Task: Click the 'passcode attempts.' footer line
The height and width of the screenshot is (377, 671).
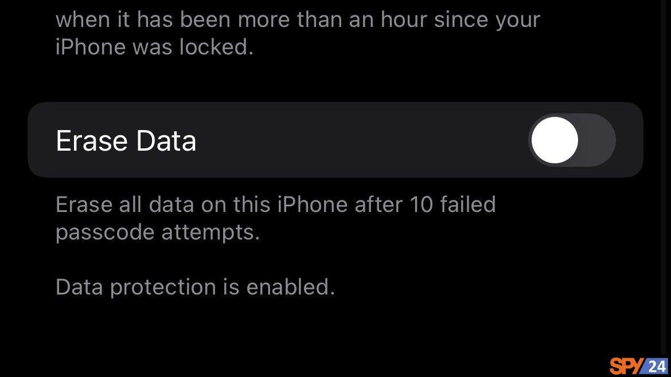Action: click(158, 233)
